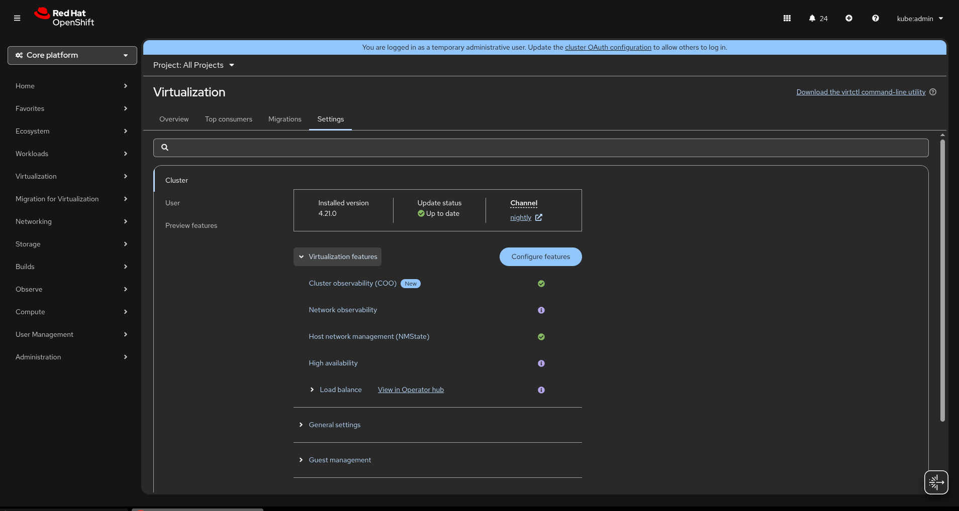
Task: Open the Project: All Projects dropdown
Action: pos(194,65)
